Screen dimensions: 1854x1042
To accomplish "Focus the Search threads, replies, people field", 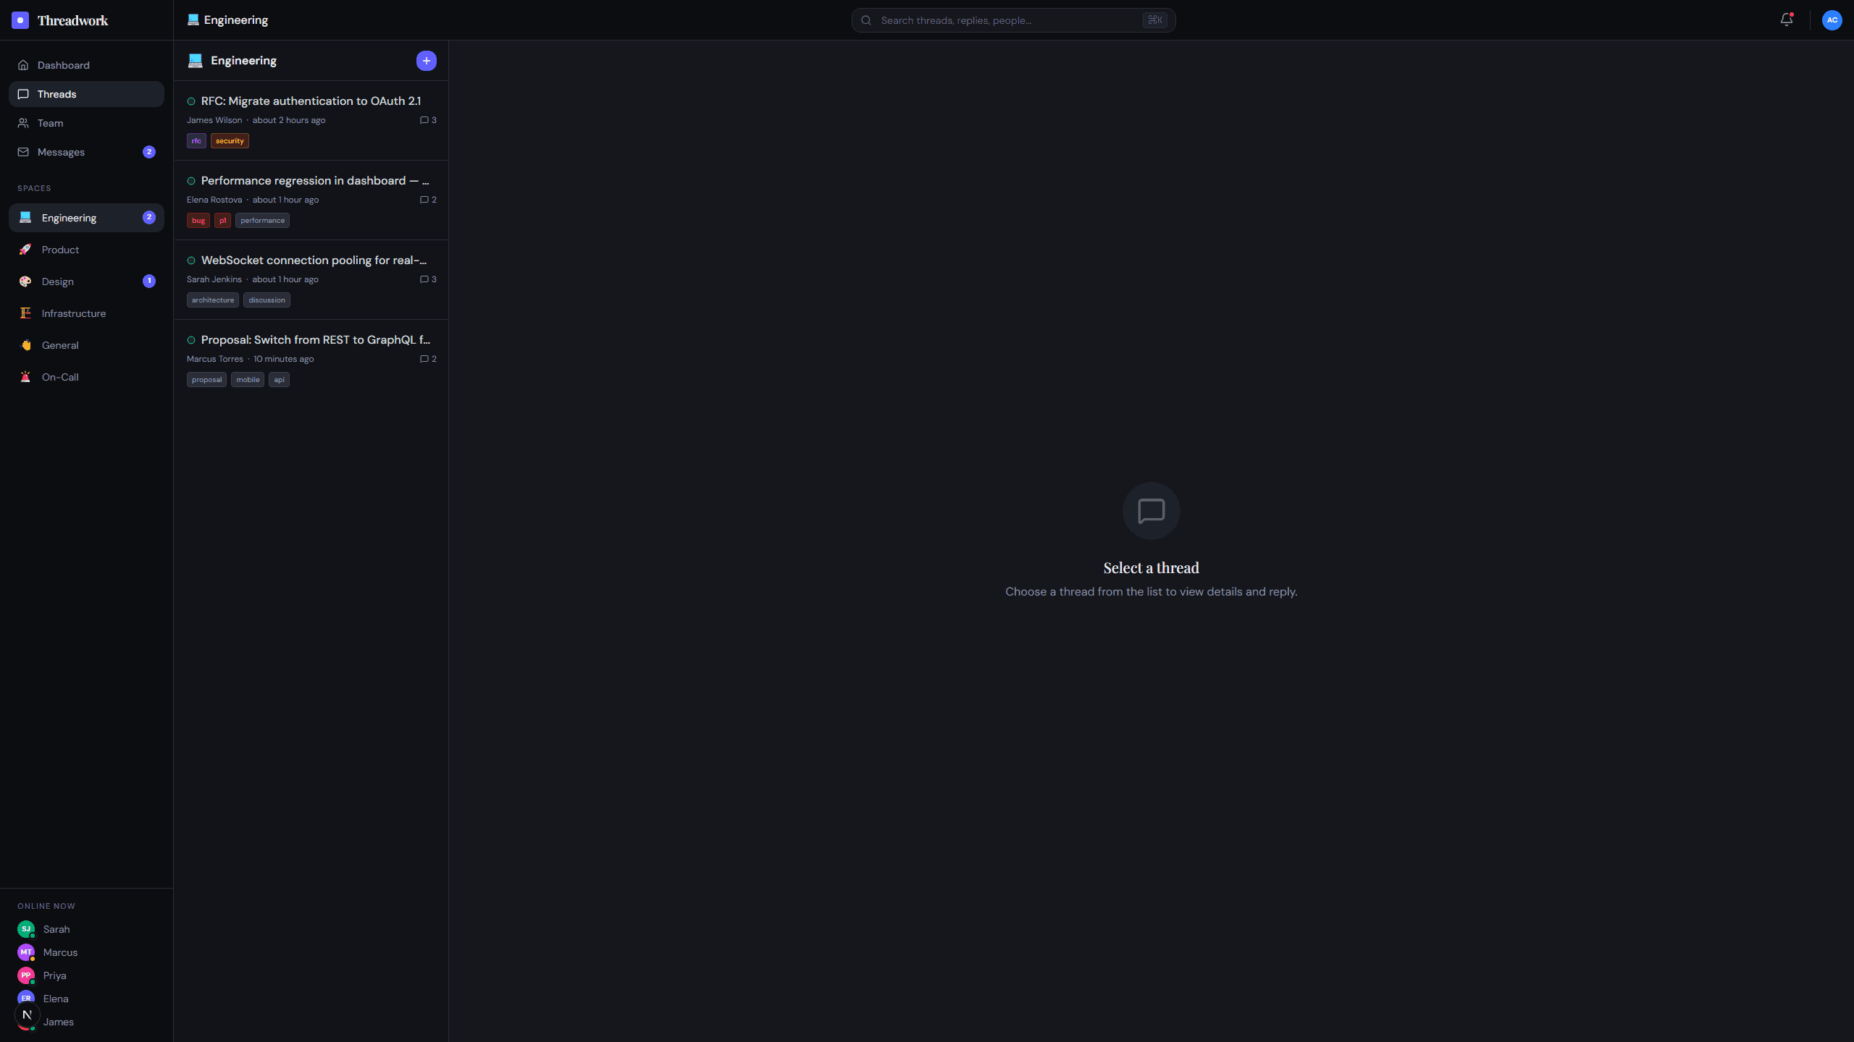I will [x=1013, y=20].
